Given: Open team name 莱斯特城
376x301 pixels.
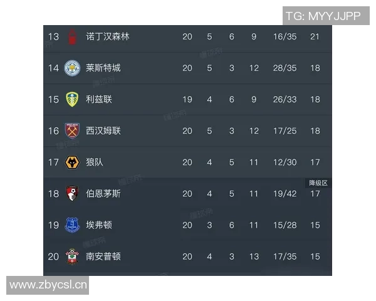Looking at the screenshot, I should pyautogui.click(x=103, y=68).
